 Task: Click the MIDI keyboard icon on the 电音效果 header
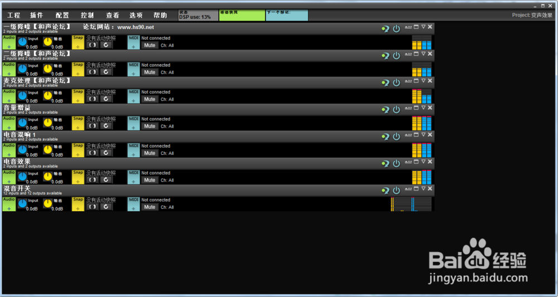pos(408,162)
